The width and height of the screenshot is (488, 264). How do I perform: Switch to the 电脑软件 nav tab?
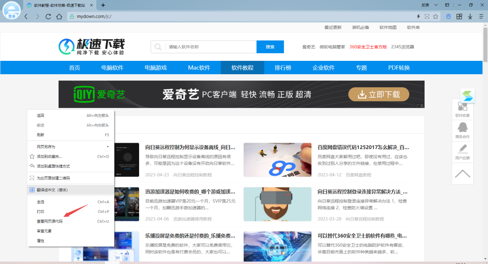(x=113, y=68)
